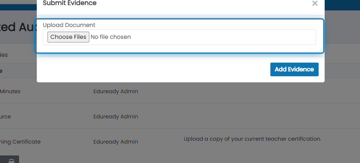The height and width of the screenshot is (163, 360).
Task: Click empty area of file input field
Action: pos(223,37)
